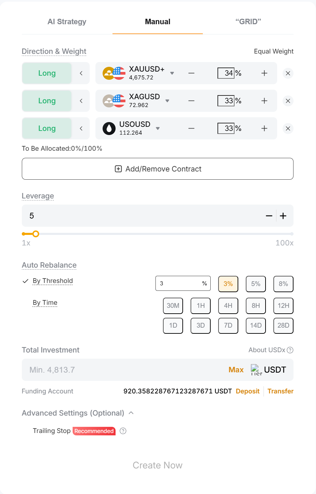Remove the XAUUSD+ contract row
This screenshot has height=494, width=316.
click(x=288, y=73)
